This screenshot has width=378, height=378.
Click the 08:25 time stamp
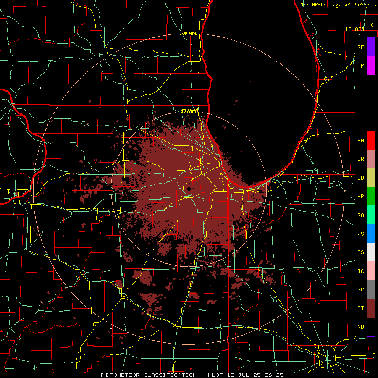[x=274, y=375]
